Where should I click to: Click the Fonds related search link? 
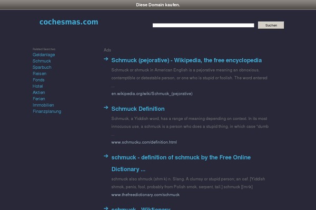pos(38,80)
